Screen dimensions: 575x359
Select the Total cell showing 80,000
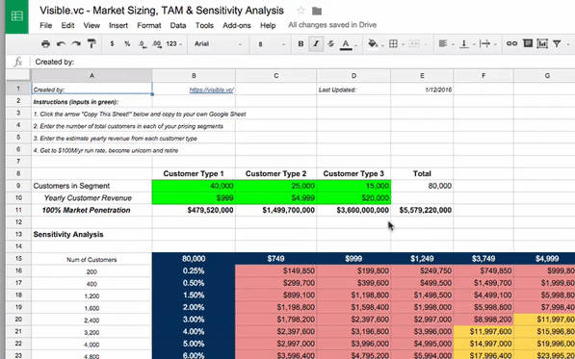point(422,186)
